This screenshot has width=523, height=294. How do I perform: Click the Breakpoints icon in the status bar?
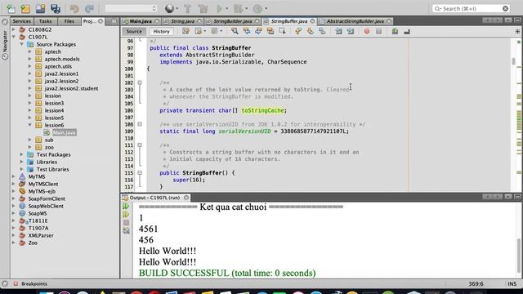[x=16, y=283]
